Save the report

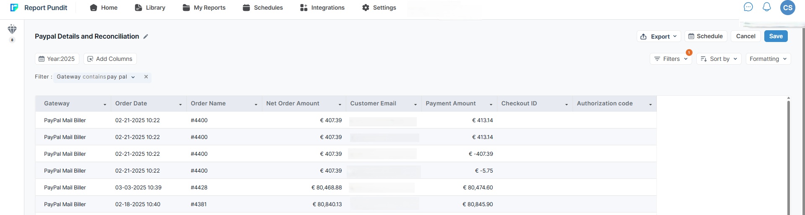776,36
